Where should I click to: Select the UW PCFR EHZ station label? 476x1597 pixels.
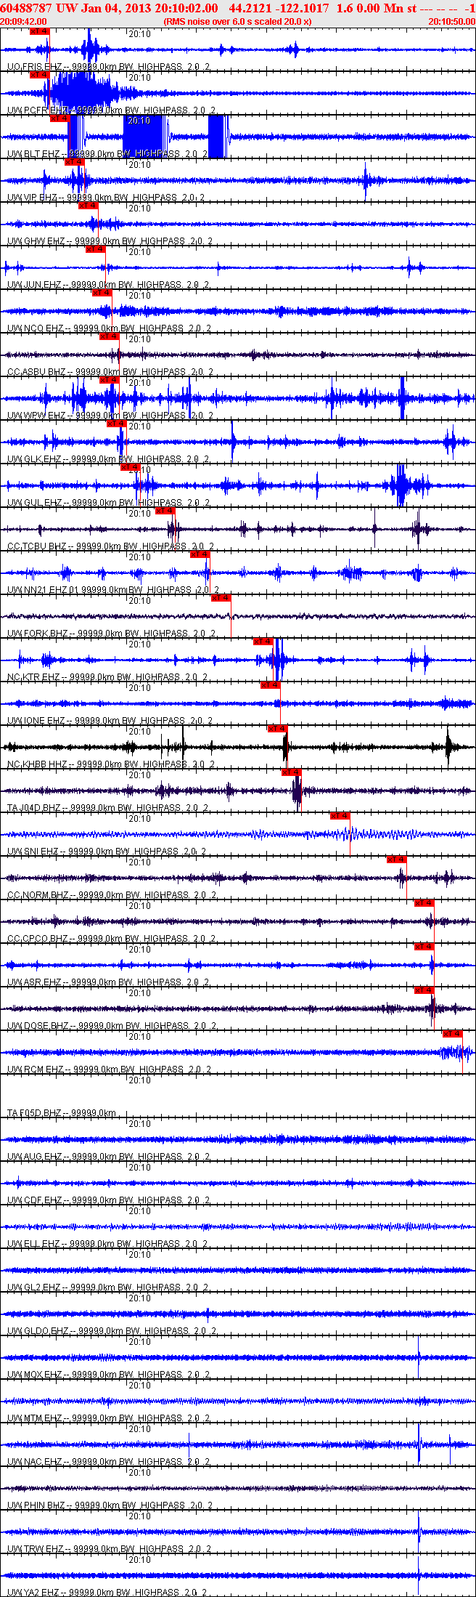click(x=36, y=110)
